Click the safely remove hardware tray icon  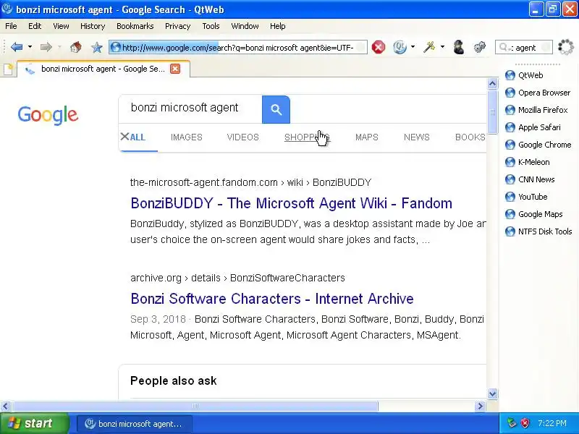click(x=512, y=423)
